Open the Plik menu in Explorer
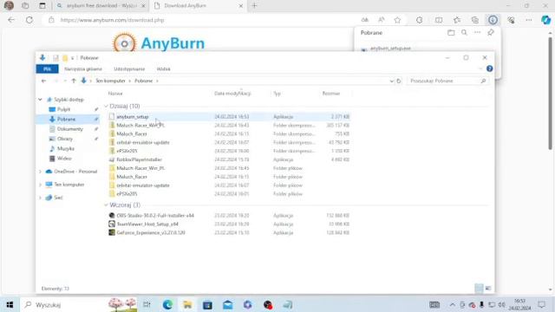 click(47, 69)
